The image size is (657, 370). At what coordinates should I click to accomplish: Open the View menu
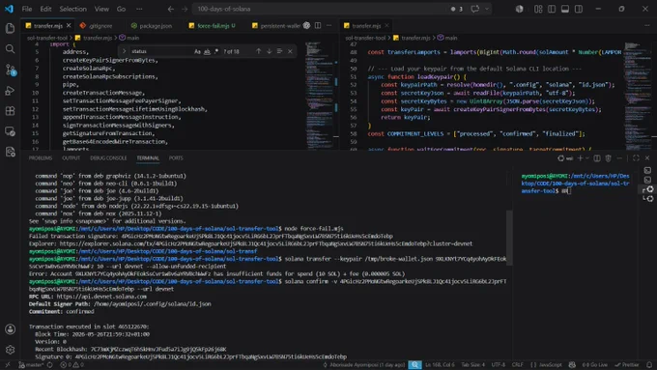pos(101,9)
